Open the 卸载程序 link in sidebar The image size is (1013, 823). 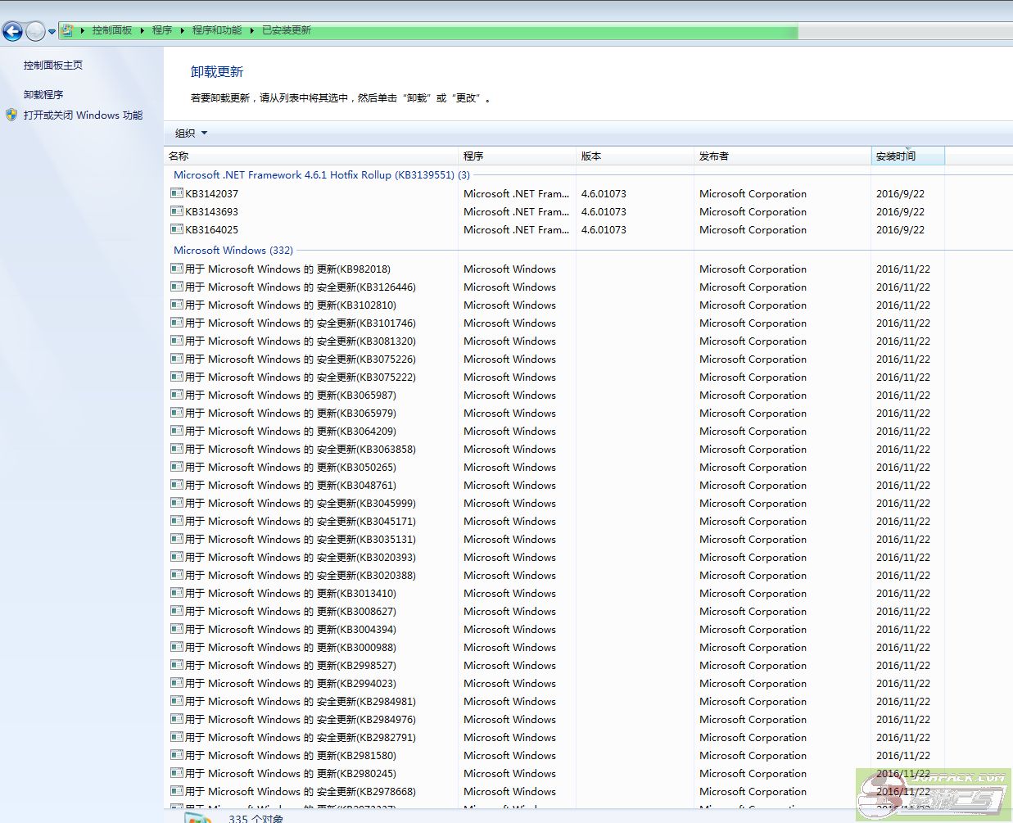pyautogui.click(x=43, y=95)
